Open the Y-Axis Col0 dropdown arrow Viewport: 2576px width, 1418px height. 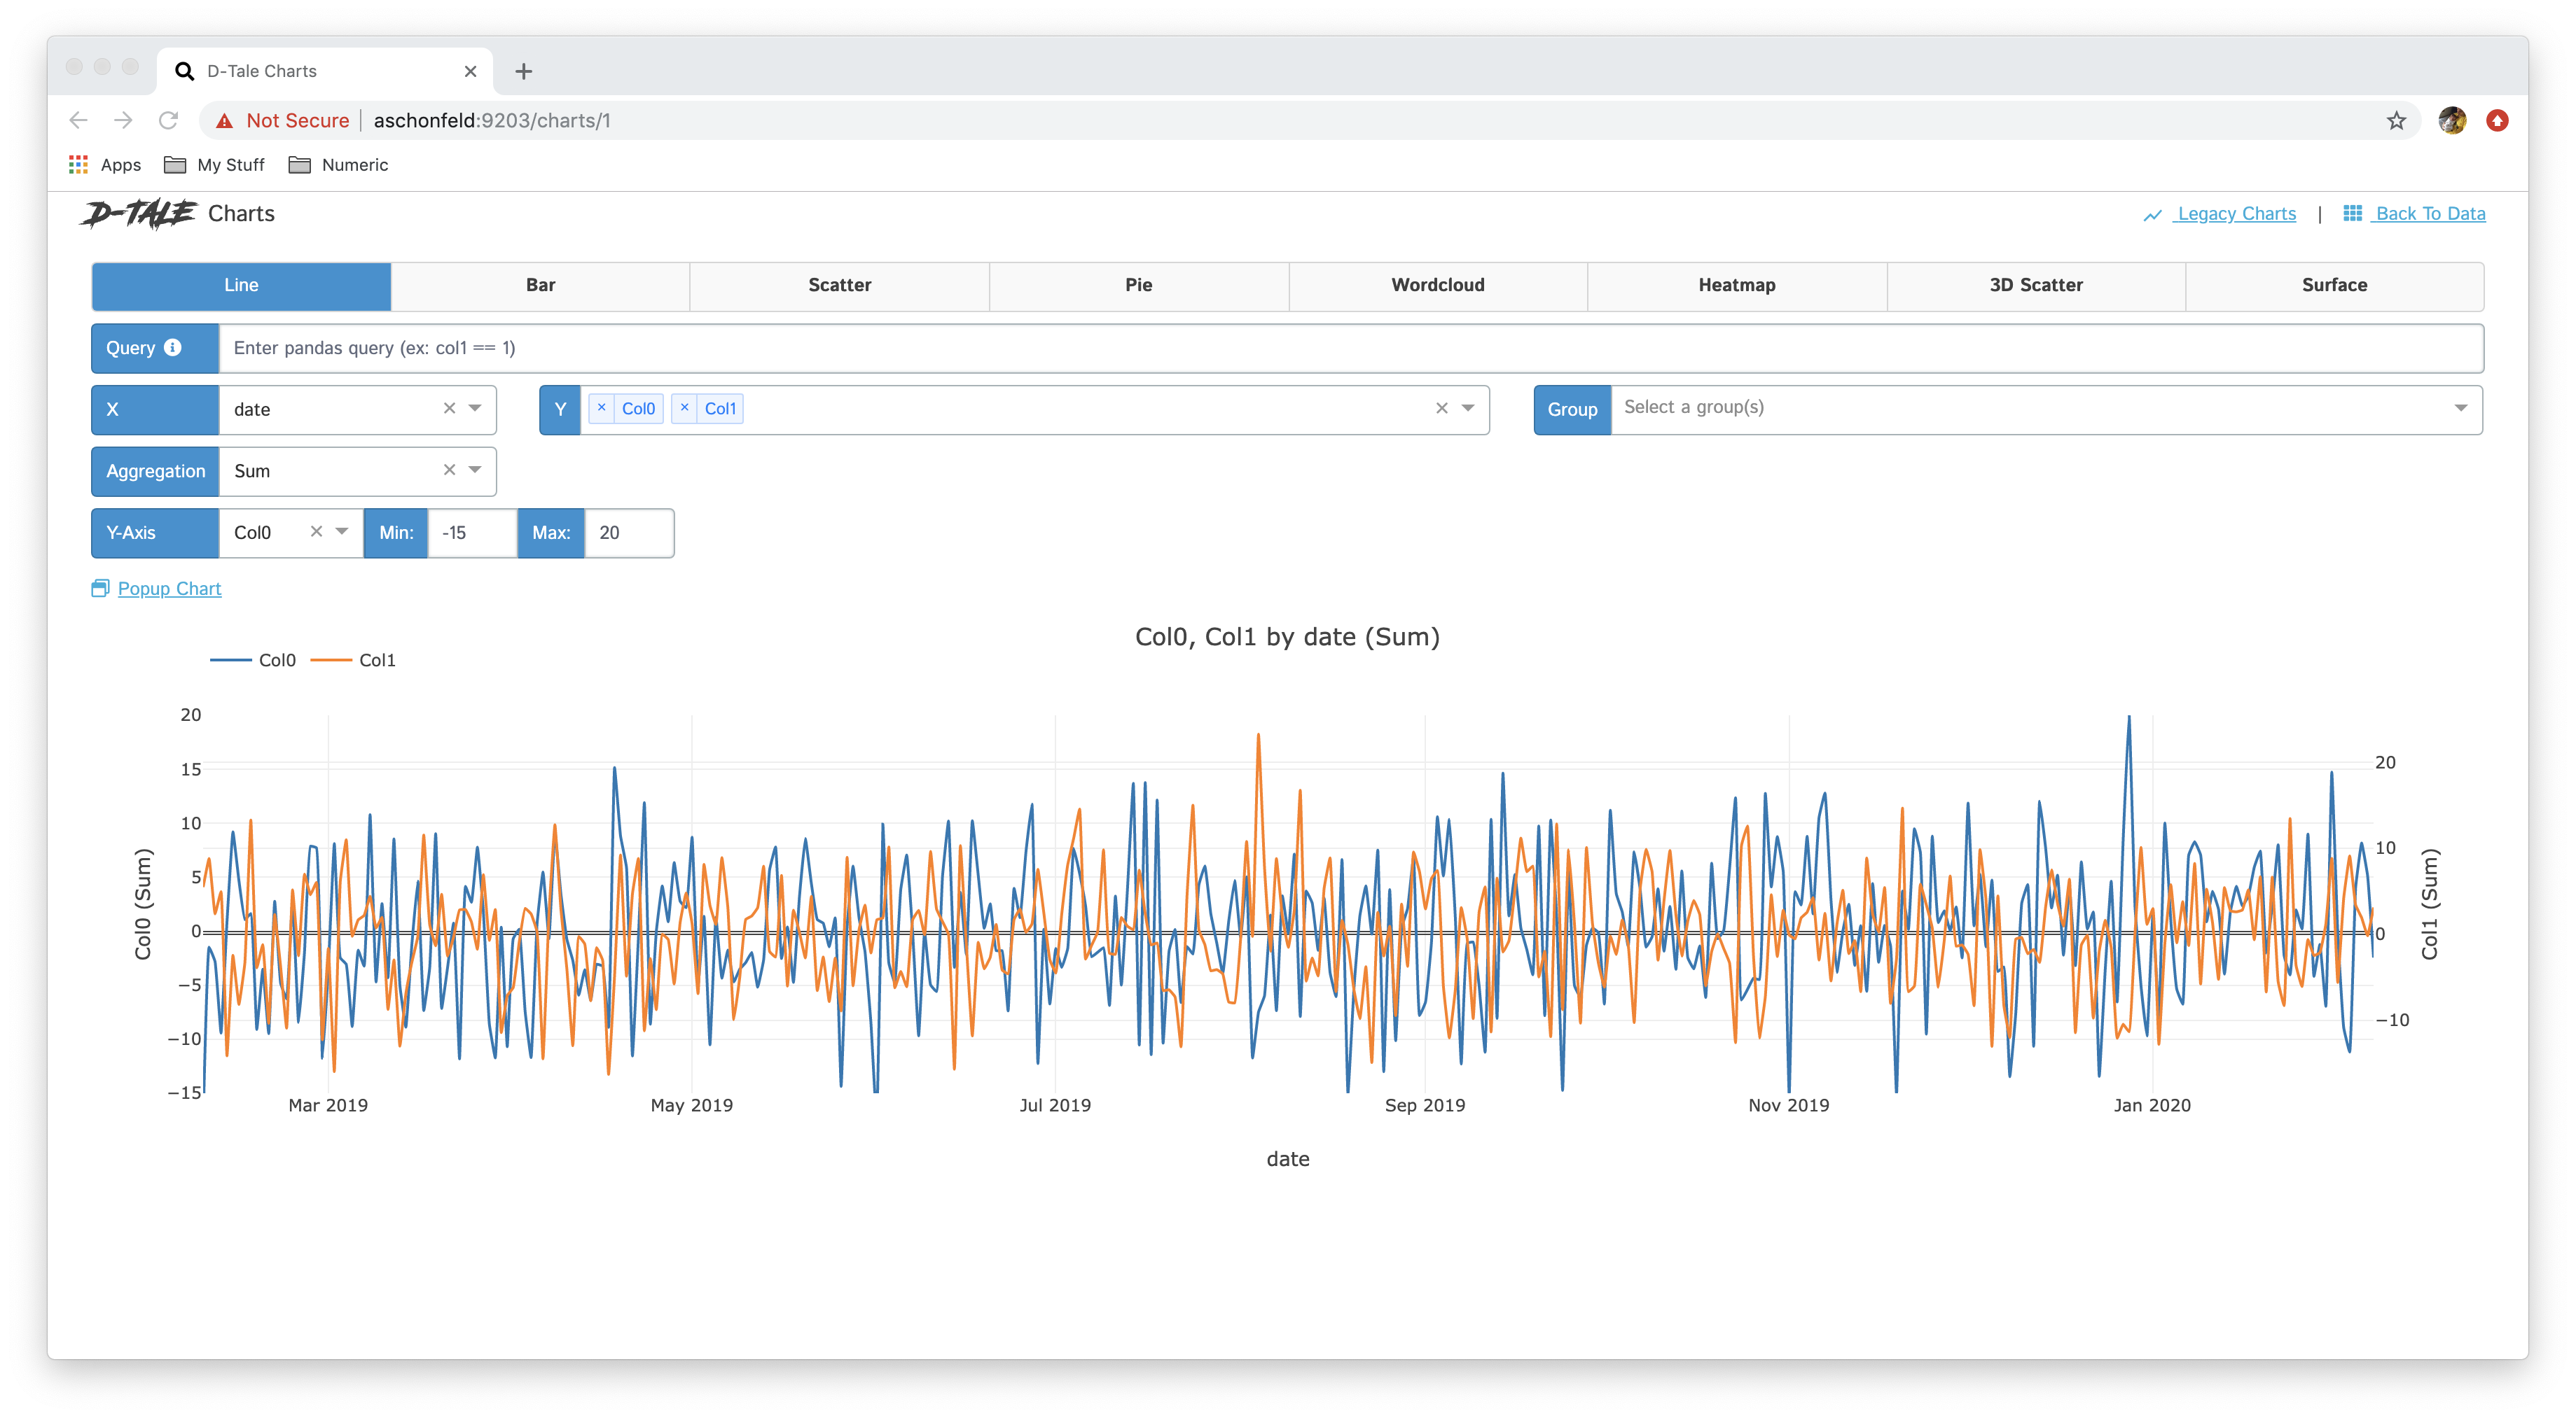click(342, 532)
